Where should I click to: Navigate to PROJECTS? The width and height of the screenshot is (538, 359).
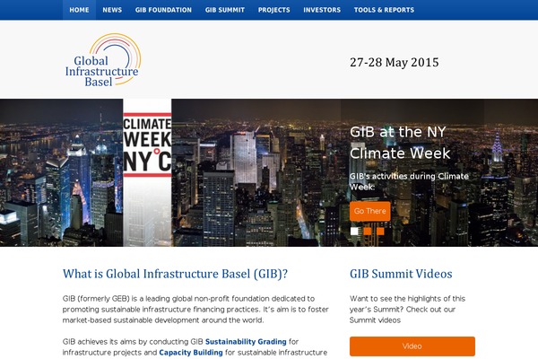click(x=273, y=10)
